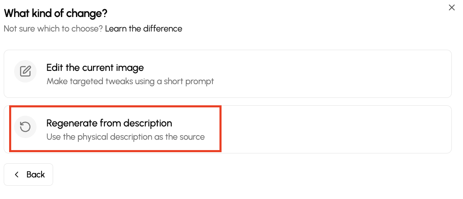Select the Edit the current image option
Screen dimensions: 463x199
pyautogui.click(x=227, y=74)
